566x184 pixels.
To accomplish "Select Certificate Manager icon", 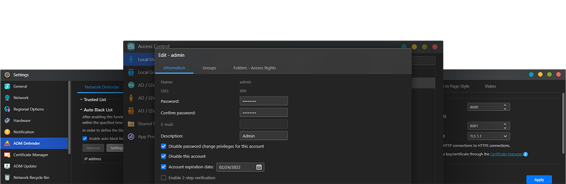I will 7,155.
